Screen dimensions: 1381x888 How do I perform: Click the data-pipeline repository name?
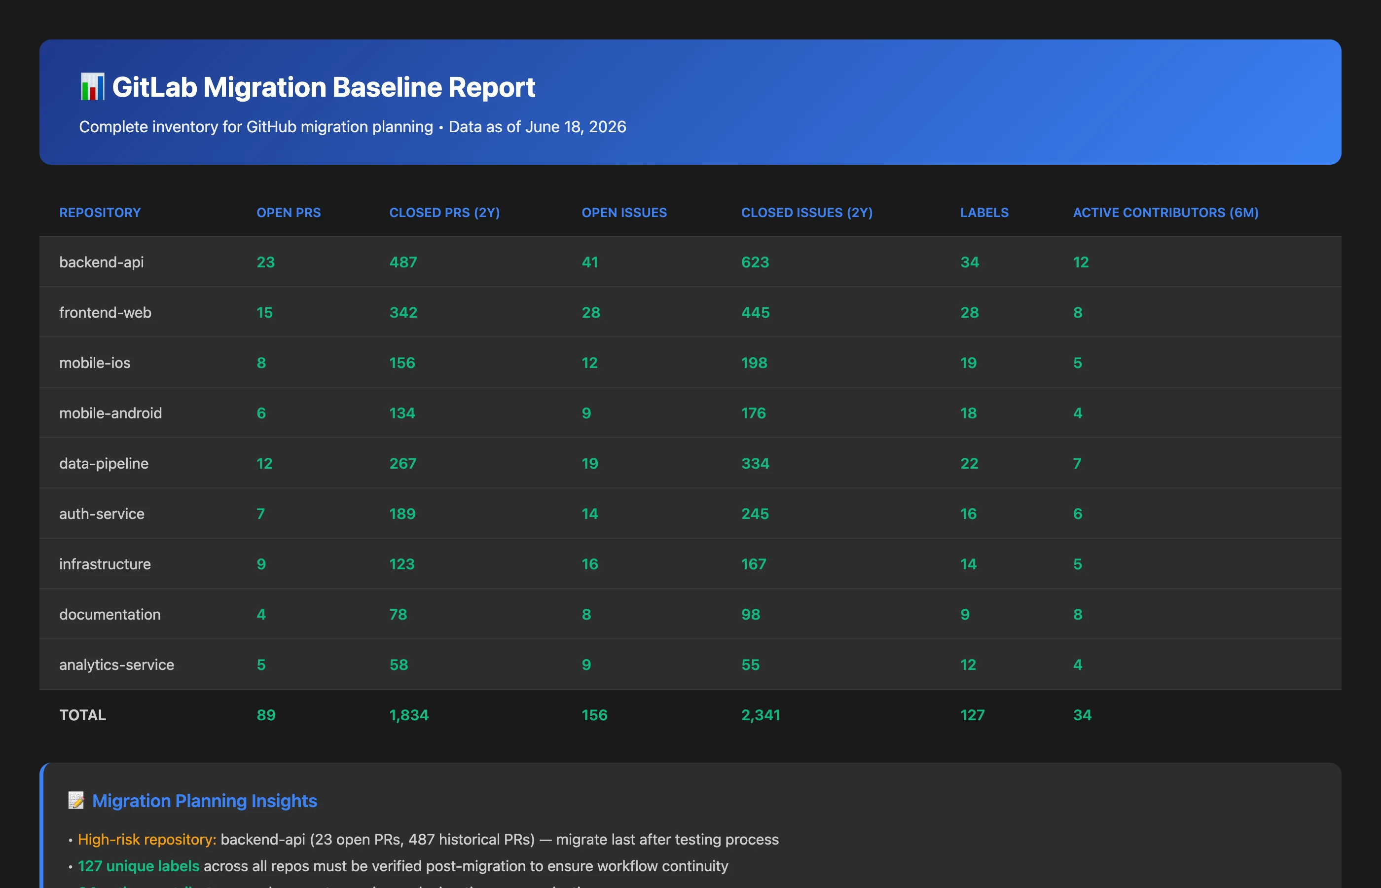(x=104, y=464)
